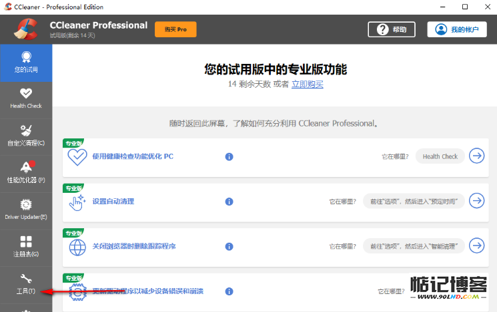Follow the 立即购买 buy now link

coord(307,84)
